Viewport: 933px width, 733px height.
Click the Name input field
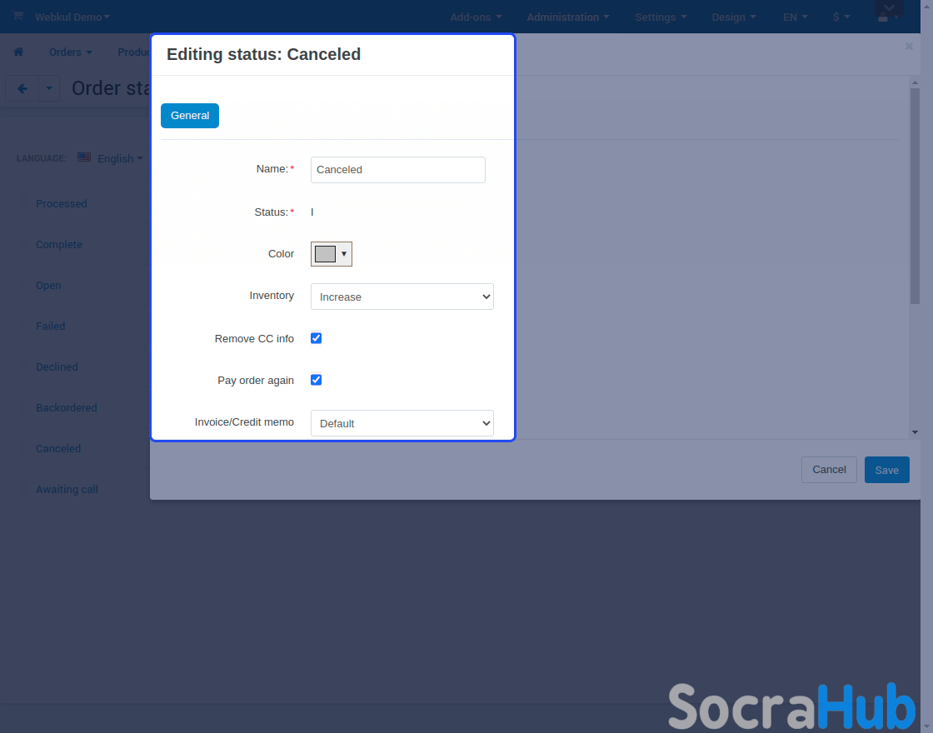tap(397, 170)
